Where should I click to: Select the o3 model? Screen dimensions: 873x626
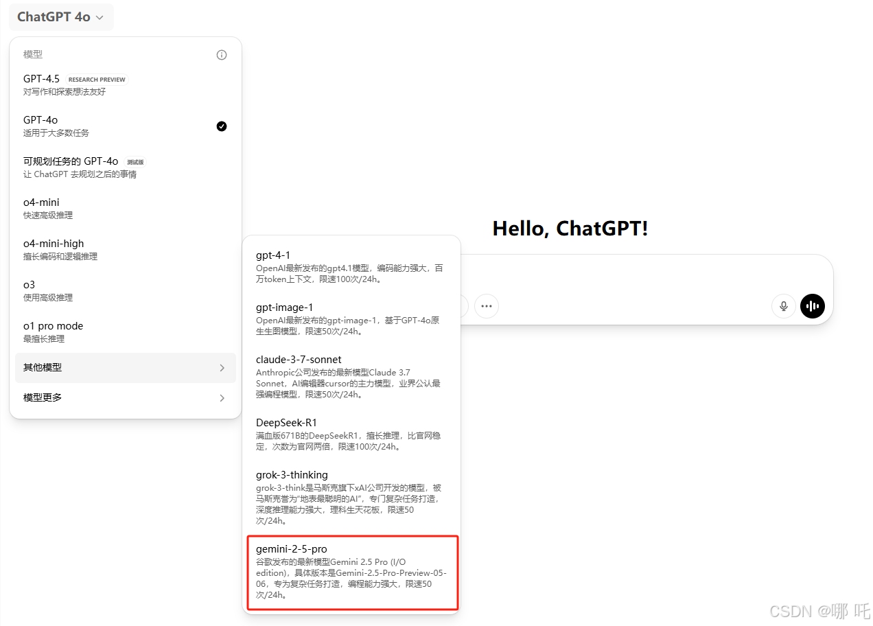click(126, 290)
